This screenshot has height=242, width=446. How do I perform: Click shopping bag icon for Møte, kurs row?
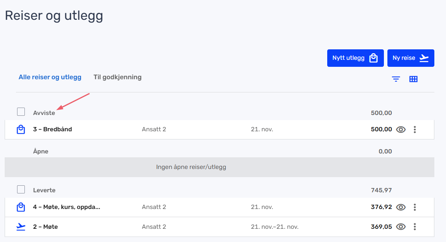tap(21, 207)
